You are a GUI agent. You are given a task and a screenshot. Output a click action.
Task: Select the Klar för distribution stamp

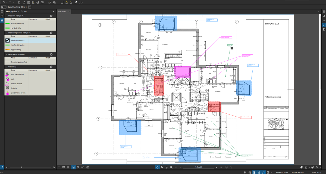tap(30, 45)
